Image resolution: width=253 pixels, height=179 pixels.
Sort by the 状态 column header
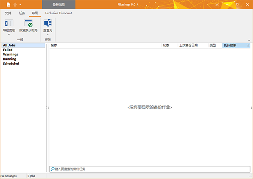tap(170, 46)
